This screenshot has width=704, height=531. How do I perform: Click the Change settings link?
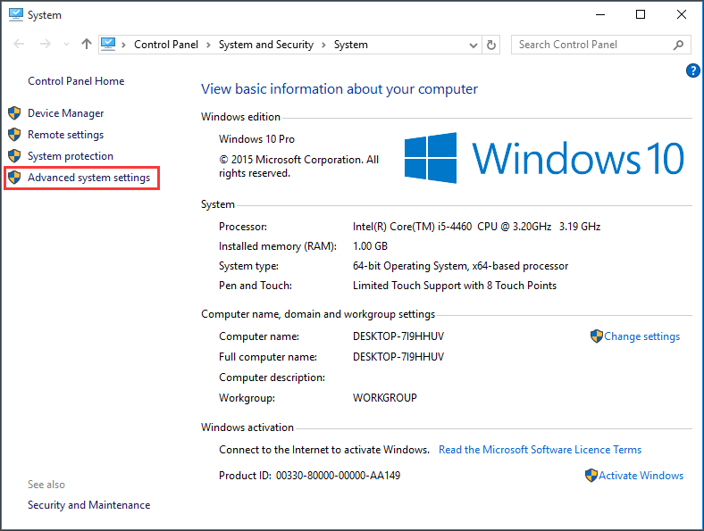(x=641, y=336)
